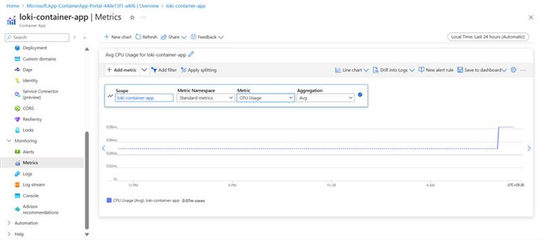Click the CORS icon in sidebar
The height and width of the screenshot is (240, 543).
tap(17, 108)
